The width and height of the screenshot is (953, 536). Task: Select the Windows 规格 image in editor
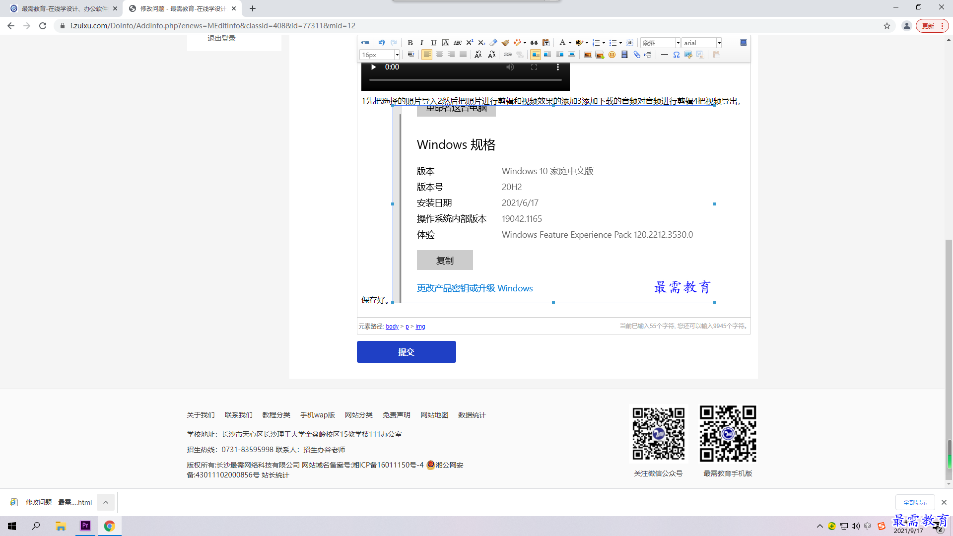553,204
